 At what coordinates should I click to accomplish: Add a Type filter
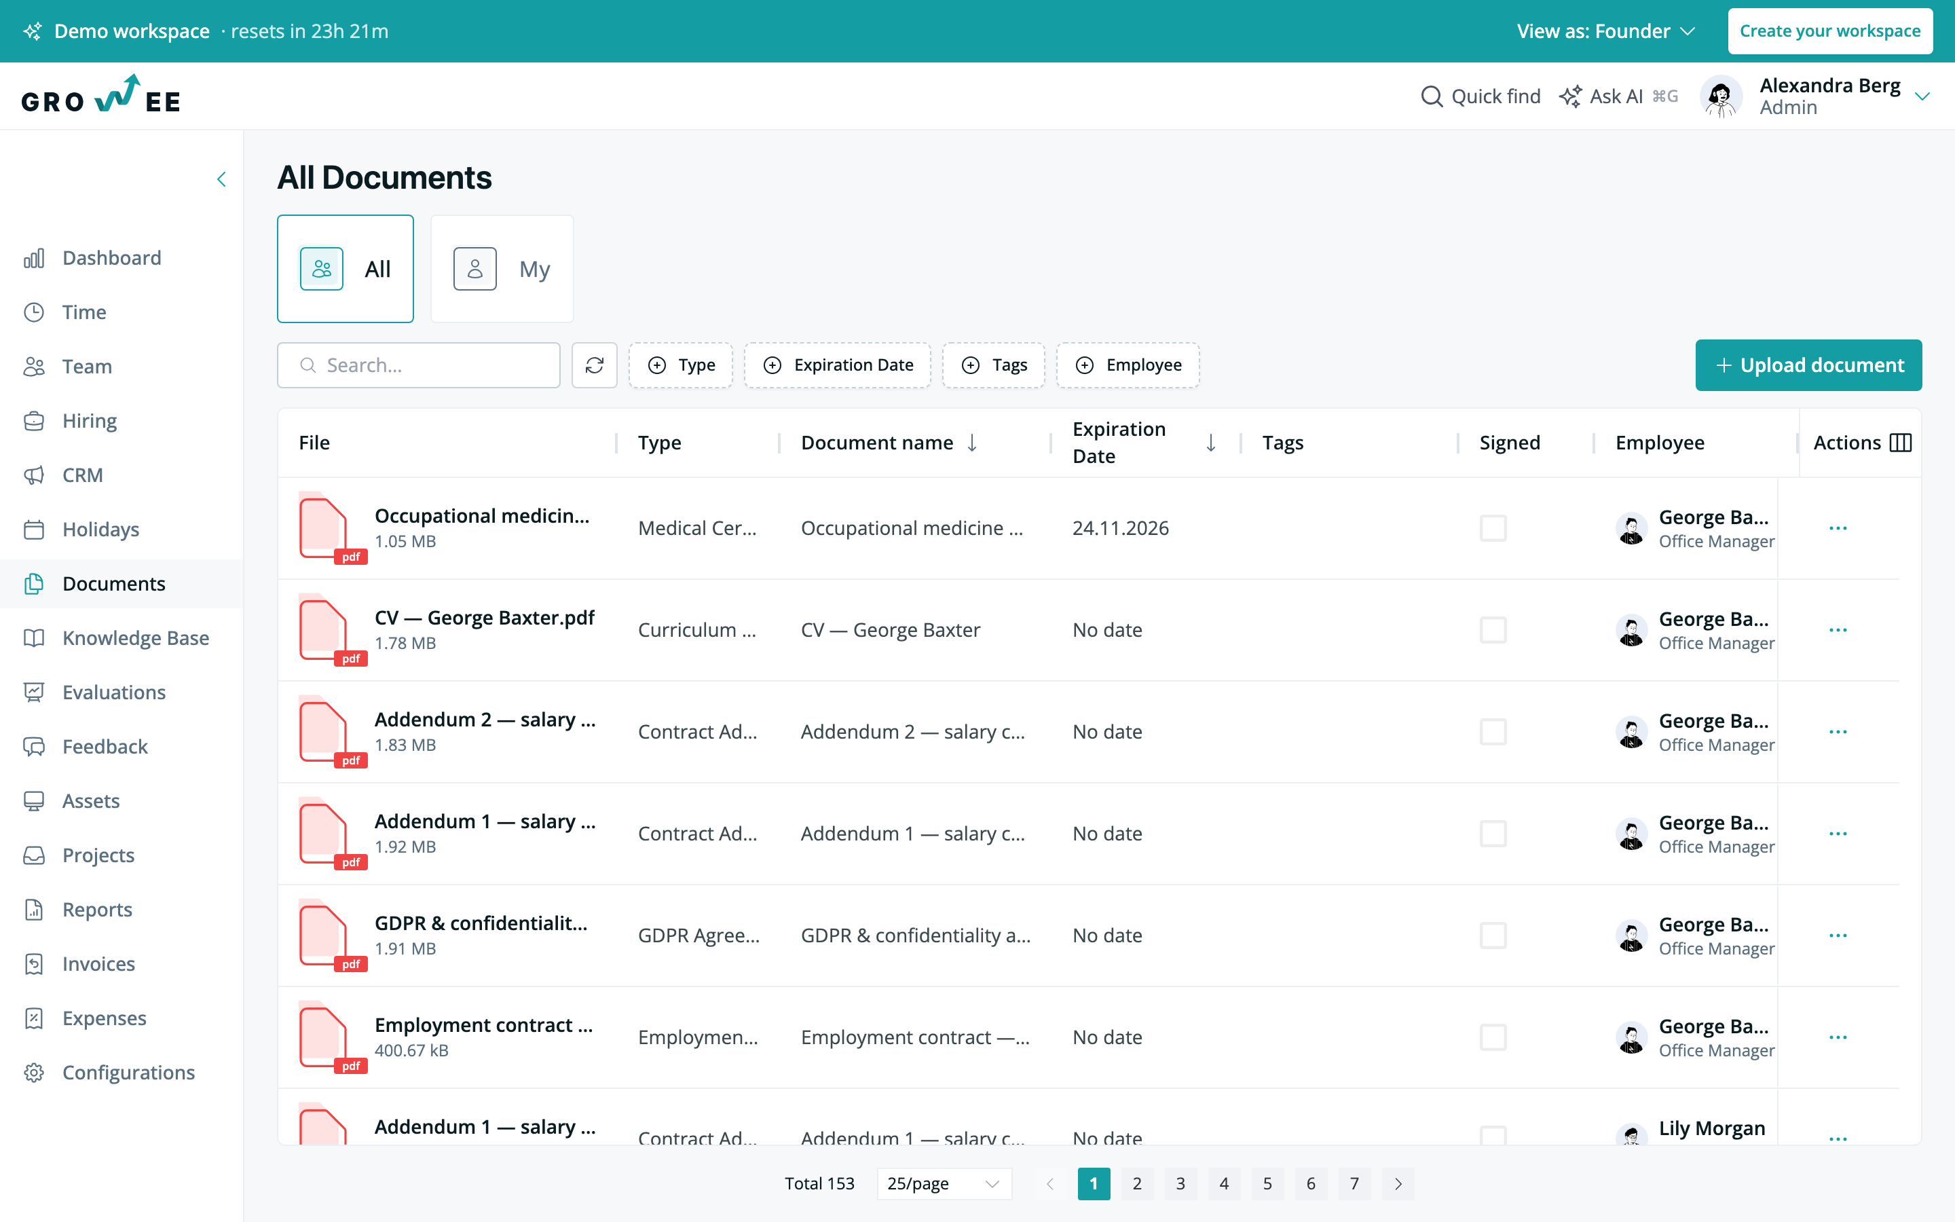681,365
